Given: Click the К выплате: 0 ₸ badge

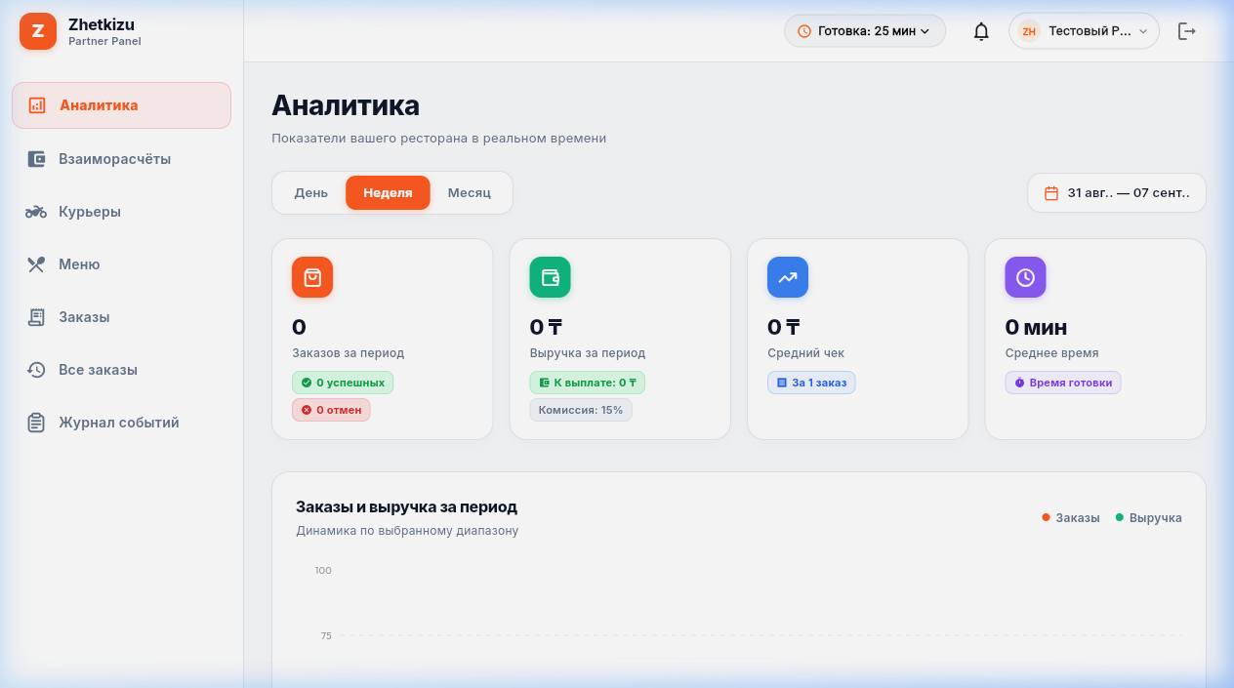Looking at the screenshot, I should (588, 383).
